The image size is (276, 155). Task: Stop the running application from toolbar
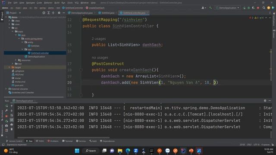click(258, 8)
